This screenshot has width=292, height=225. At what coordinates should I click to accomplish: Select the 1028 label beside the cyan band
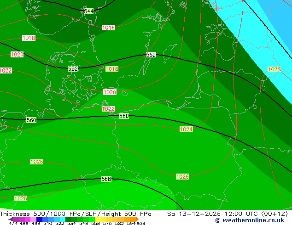274,69
